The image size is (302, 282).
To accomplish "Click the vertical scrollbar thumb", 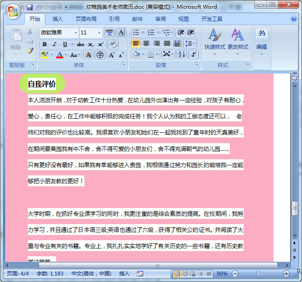I will click(295, 208).
